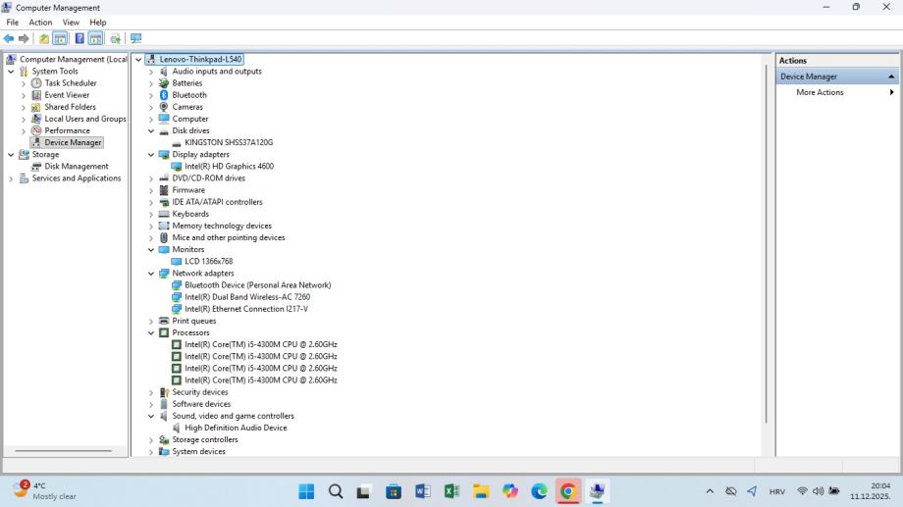The height and width of the screenshot is (507, 903).
Task: Open the Action menu
Action: pos(40,22)
